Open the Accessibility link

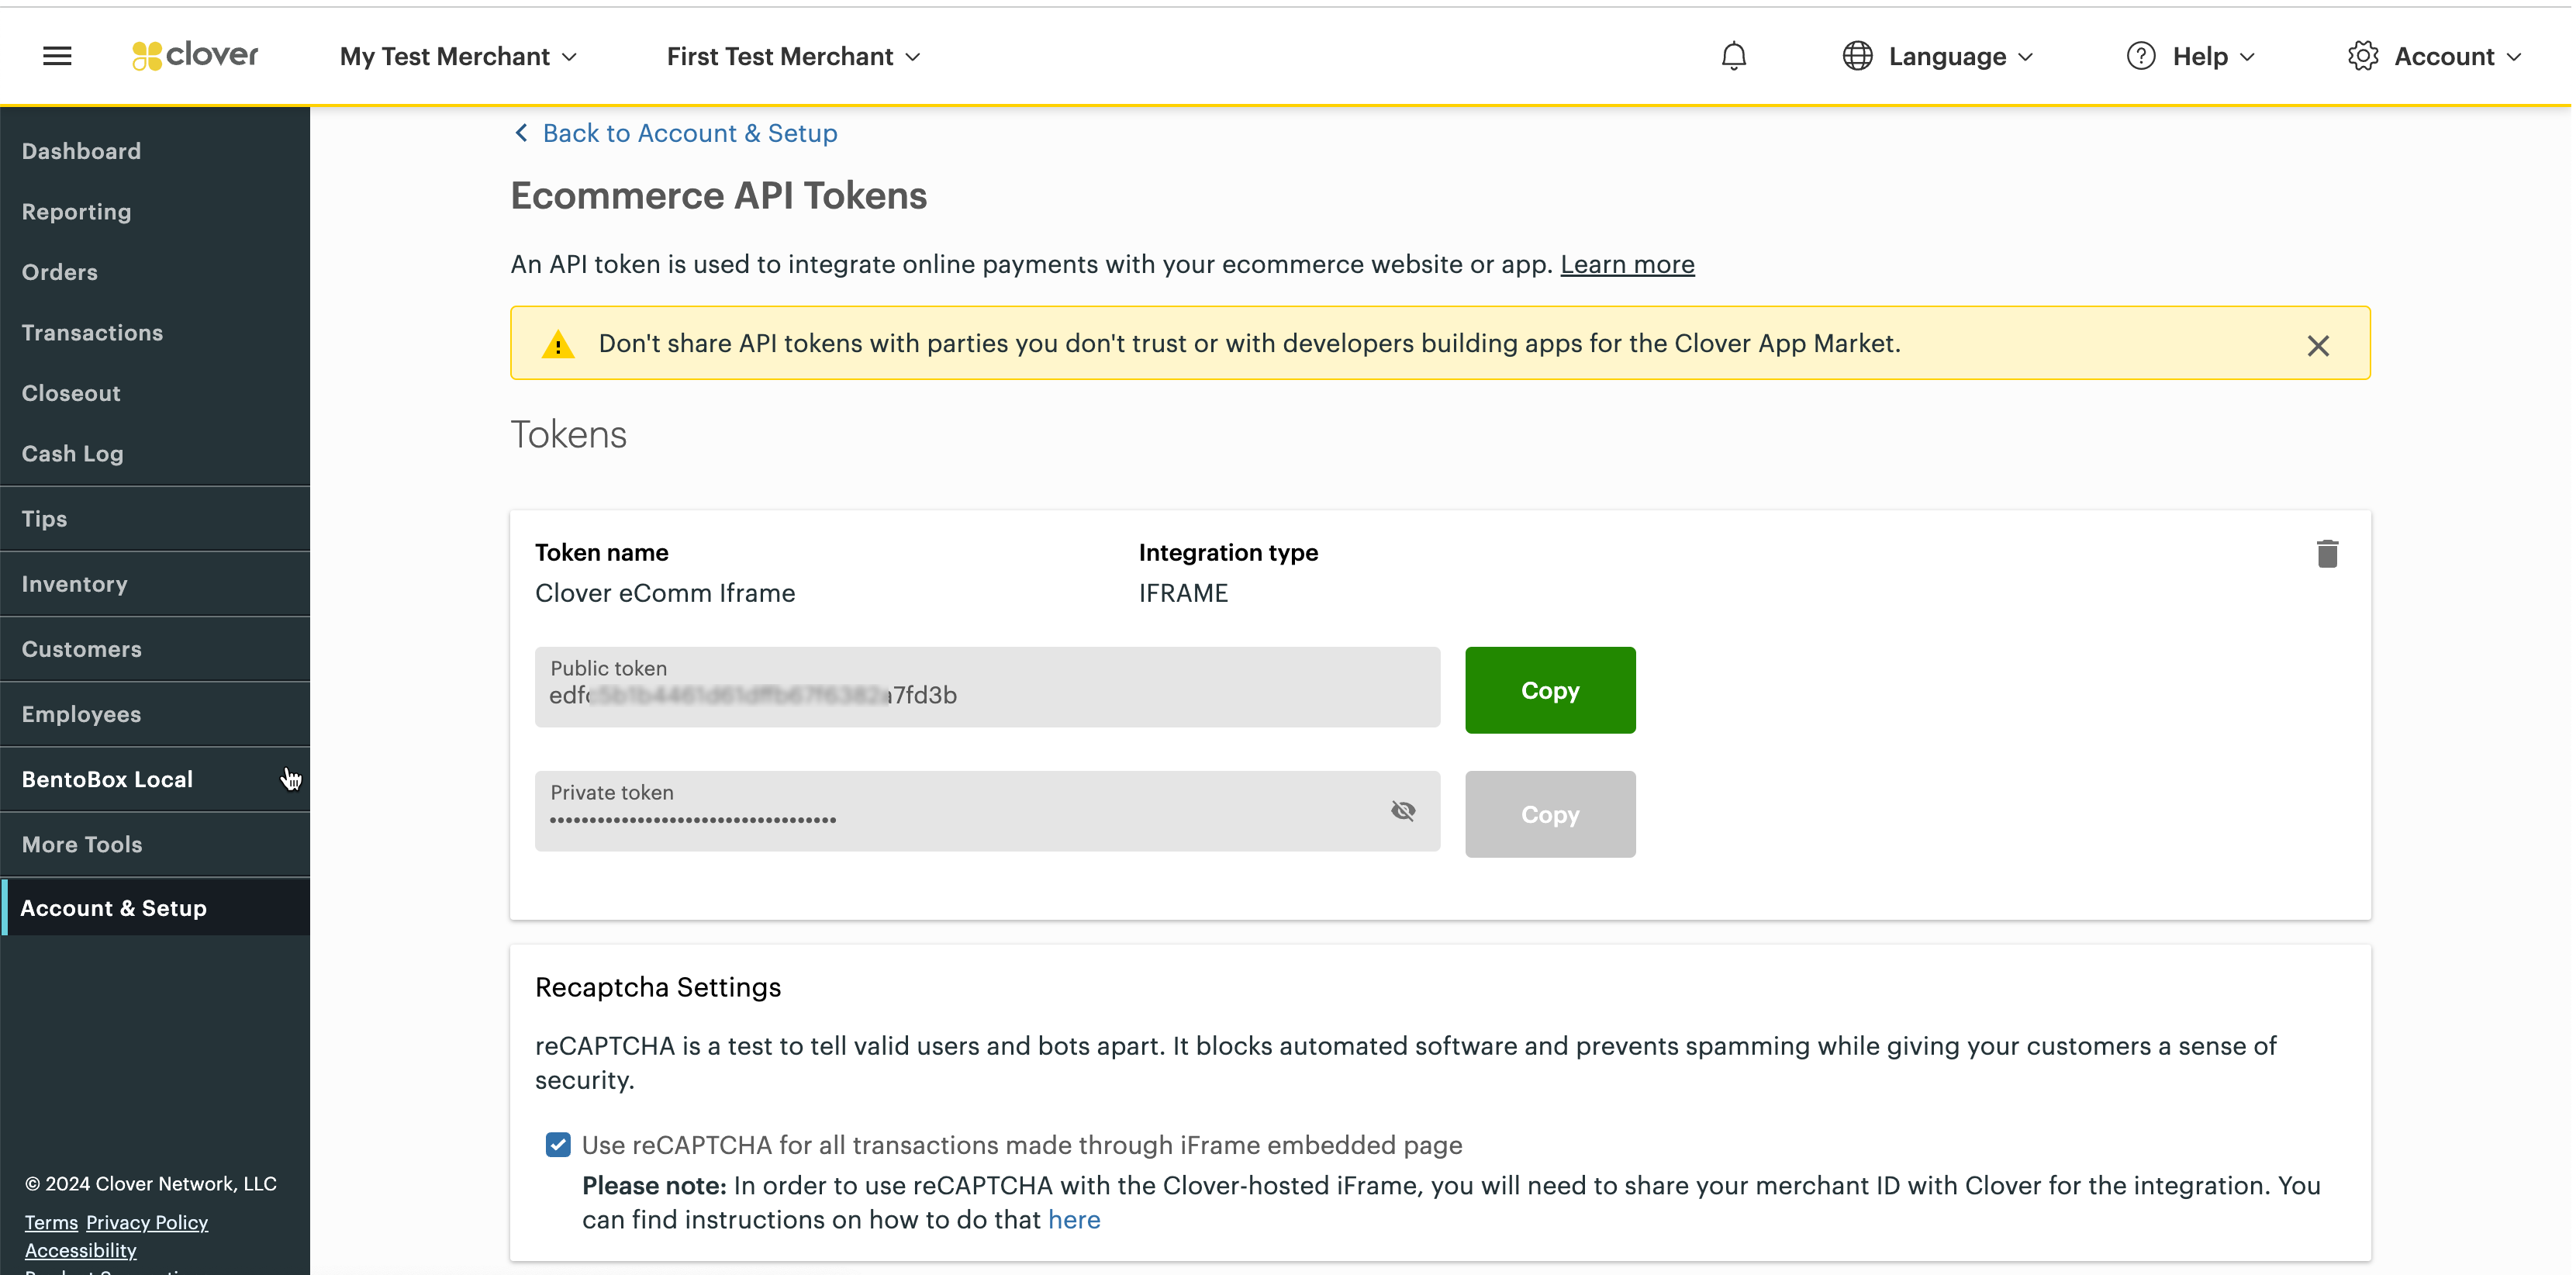pos(80,1251)
